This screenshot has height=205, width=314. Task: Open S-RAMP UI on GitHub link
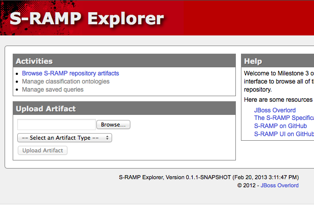[x=284, y=134]
